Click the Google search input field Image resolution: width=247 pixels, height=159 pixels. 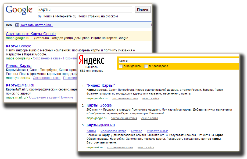tap(85, 10)
